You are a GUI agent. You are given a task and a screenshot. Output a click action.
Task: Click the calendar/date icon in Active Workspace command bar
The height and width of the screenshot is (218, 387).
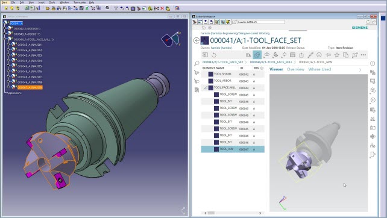pos(292,55)
